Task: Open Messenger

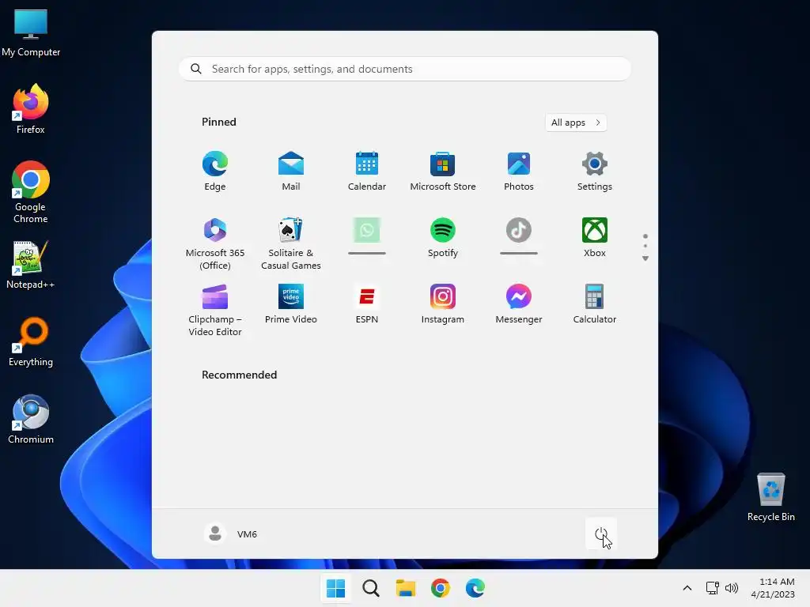Action: [x=519, y=304]
